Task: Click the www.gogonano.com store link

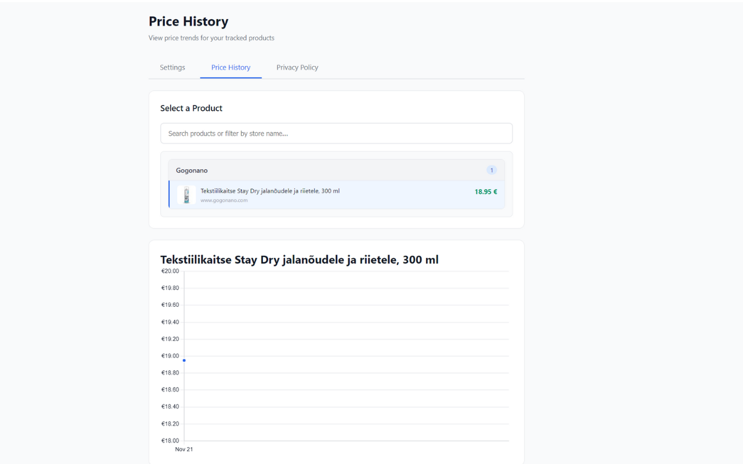Action: click(224, 200)
